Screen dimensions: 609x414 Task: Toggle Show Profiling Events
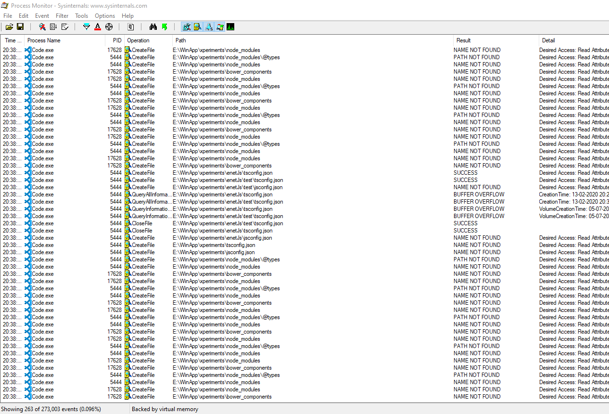(x=230, y=26)
